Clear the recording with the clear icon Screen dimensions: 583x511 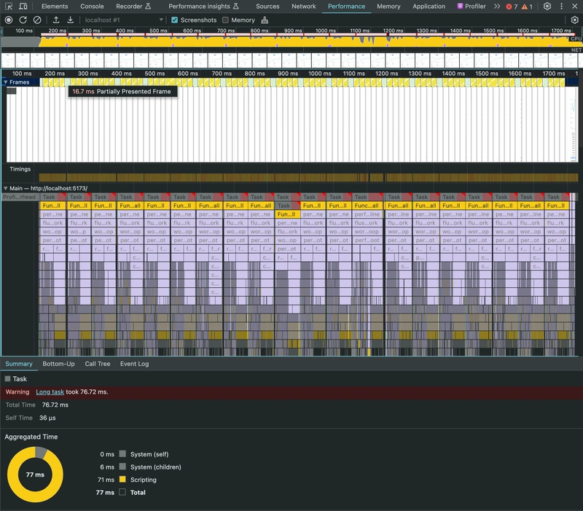coord(37,20)
